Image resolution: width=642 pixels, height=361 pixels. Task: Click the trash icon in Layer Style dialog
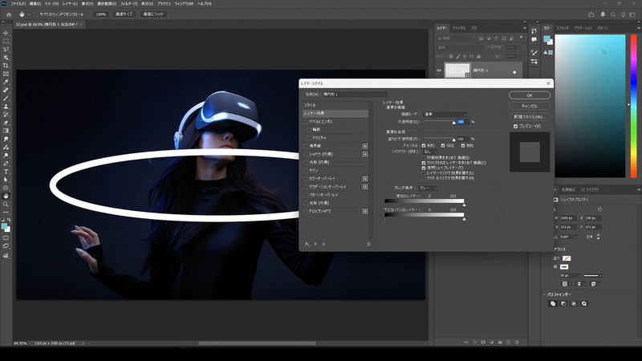[368, 243]
